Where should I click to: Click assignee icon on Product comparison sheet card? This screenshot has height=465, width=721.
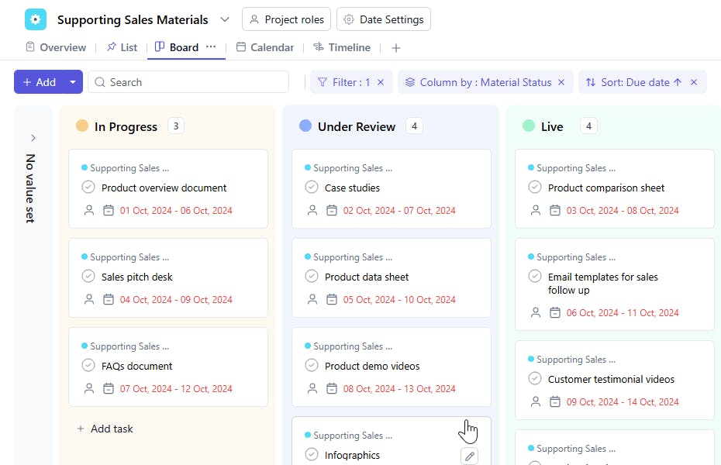[536, 210]
